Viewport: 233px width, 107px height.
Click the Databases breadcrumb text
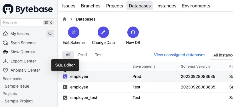(86, 19)
